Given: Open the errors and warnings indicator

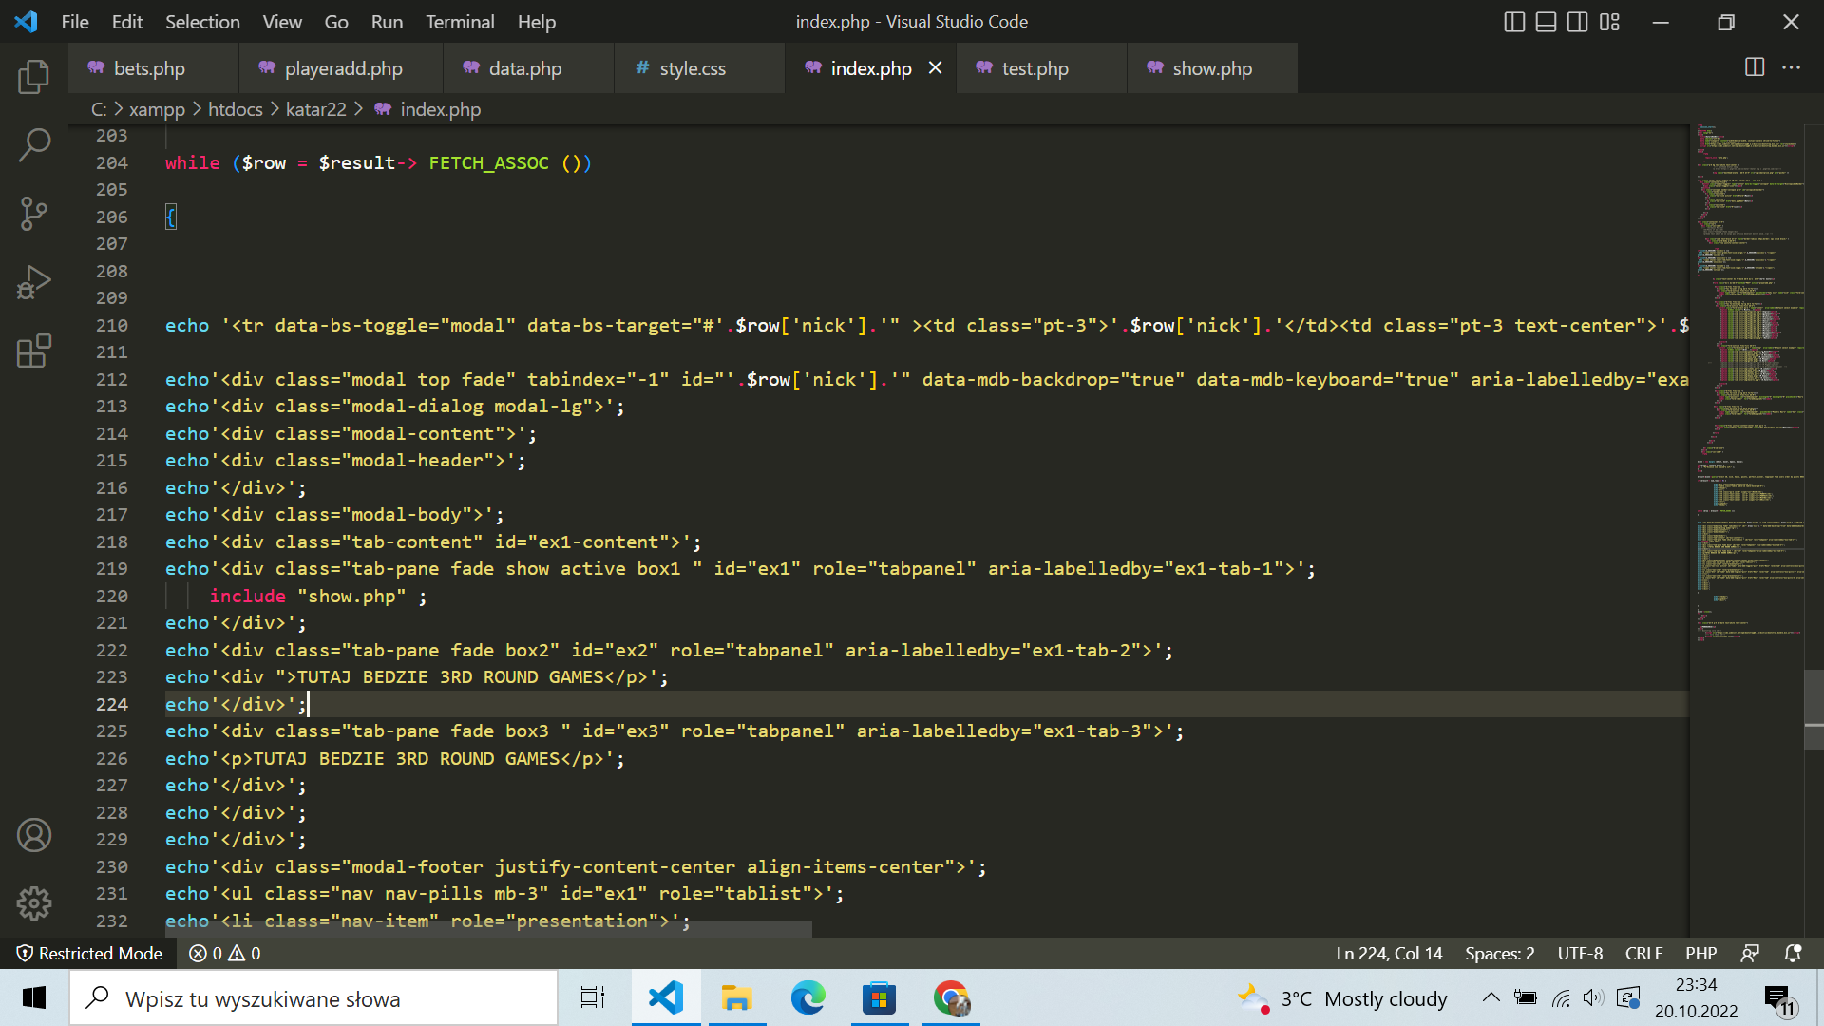Looking at the screenshot, I should click(225, 953).
